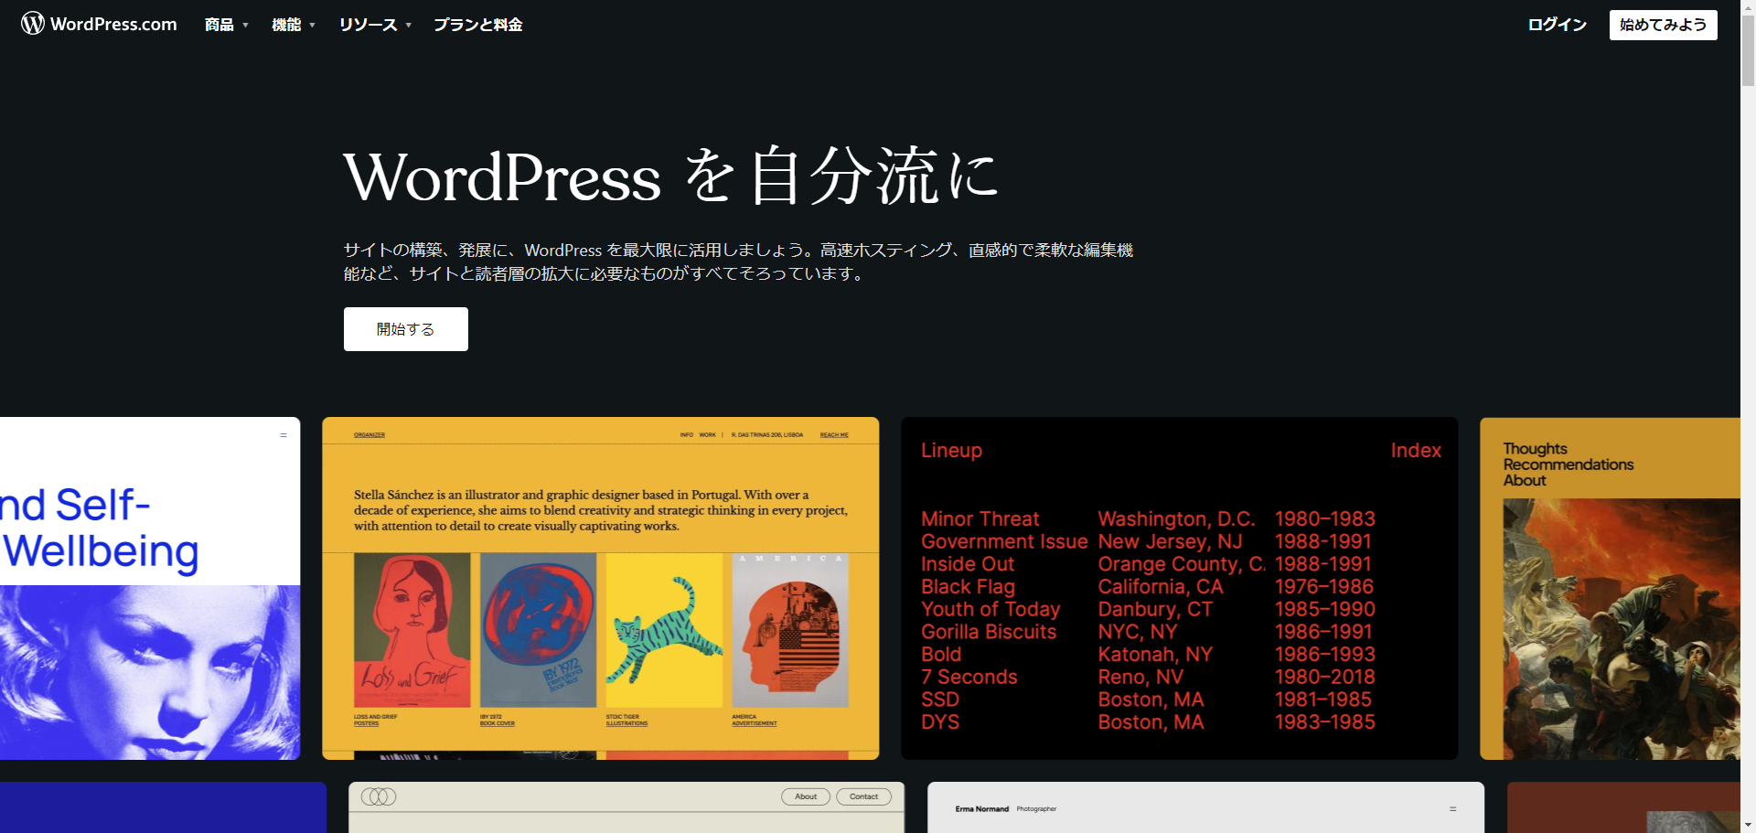Viewport: 1756px width, 833px height.
Task: Click the Thoughts link in yellow card
Action: (1535, 449)
